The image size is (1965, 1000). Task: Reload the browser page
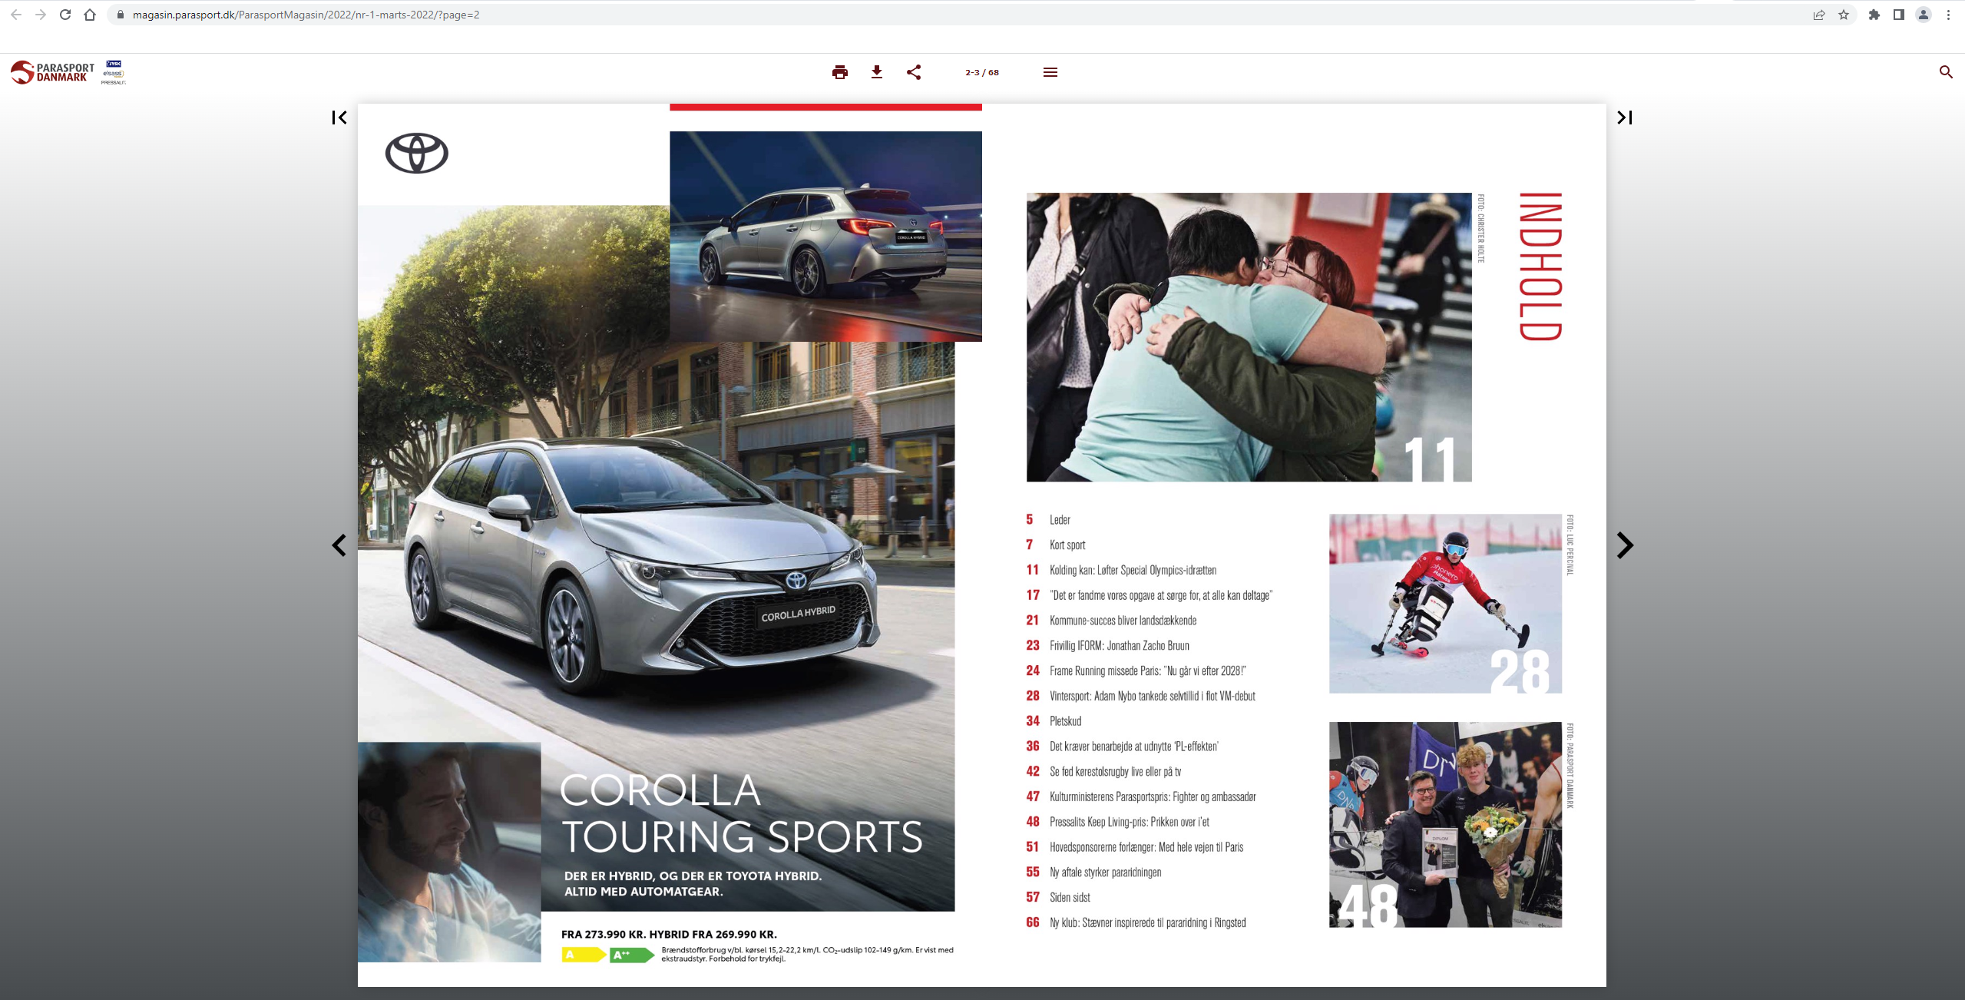coord(65,15)
